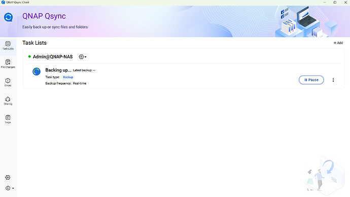
Task: Open Admin@QNAP-NAS connection settings gear dropdown
Action: click(x=83, y=57)
